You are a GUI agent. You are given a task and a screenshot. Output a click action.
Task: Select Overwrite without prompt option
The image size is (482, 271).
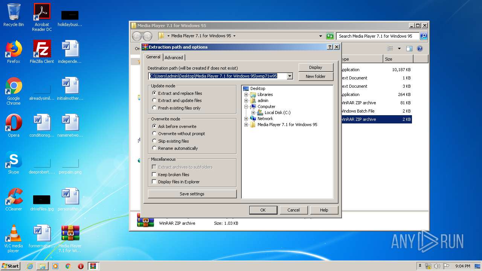178,134
